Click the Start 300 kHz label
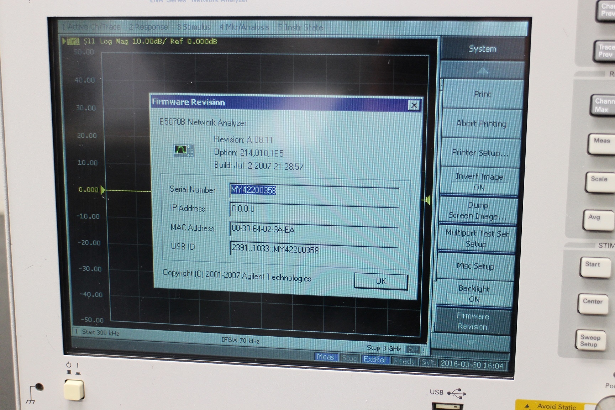The image size is (615, 410). click(100, 332)
